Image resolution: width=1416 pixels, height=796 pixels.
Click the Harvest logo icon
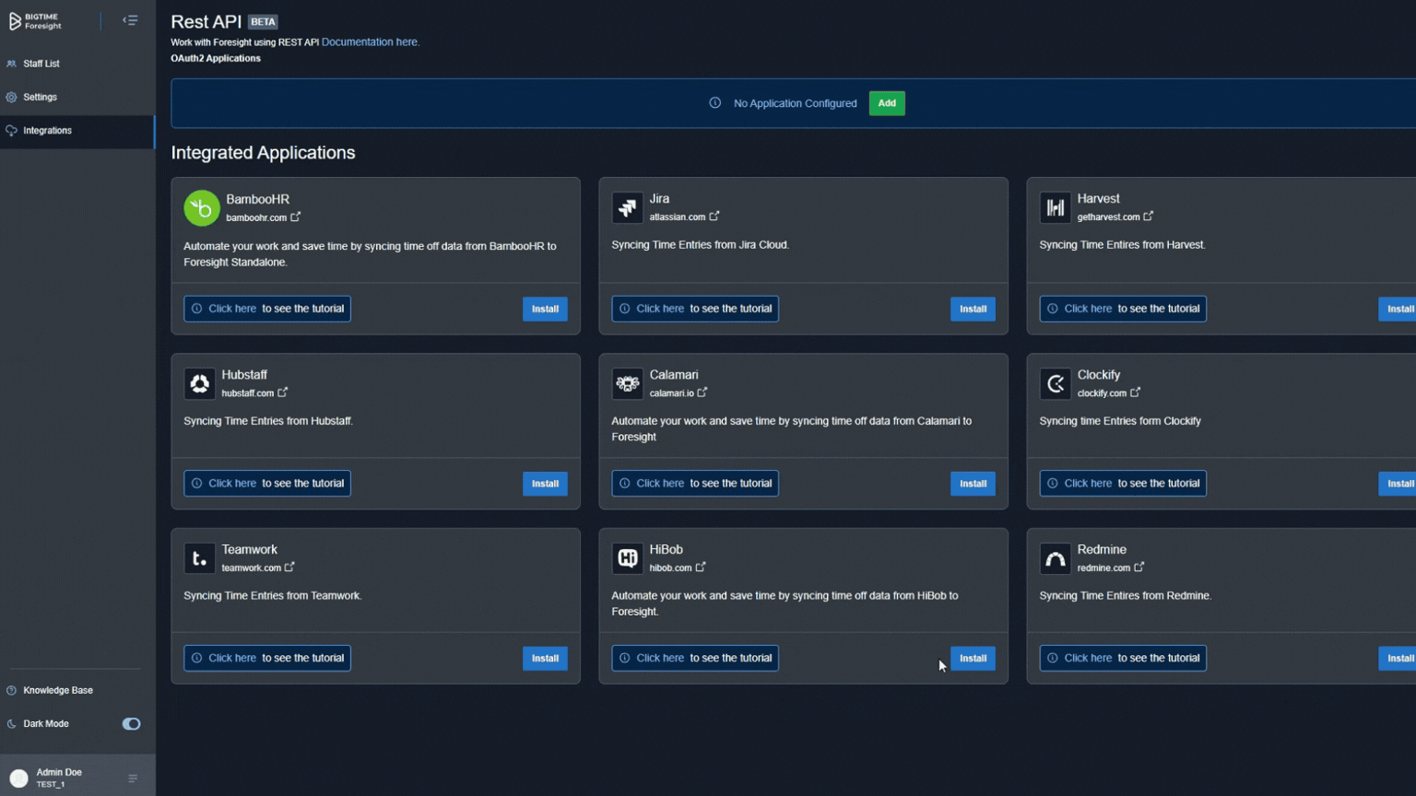click(1056, 208)
